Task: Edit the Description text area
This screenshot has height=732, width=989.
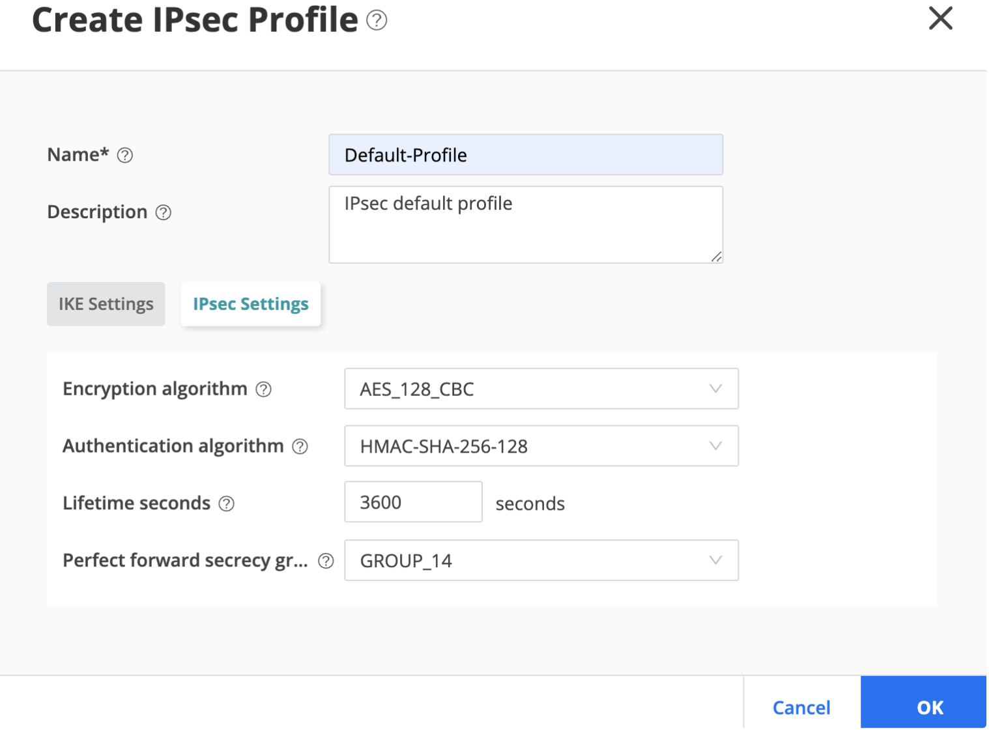Action: [x=526, y=225]
